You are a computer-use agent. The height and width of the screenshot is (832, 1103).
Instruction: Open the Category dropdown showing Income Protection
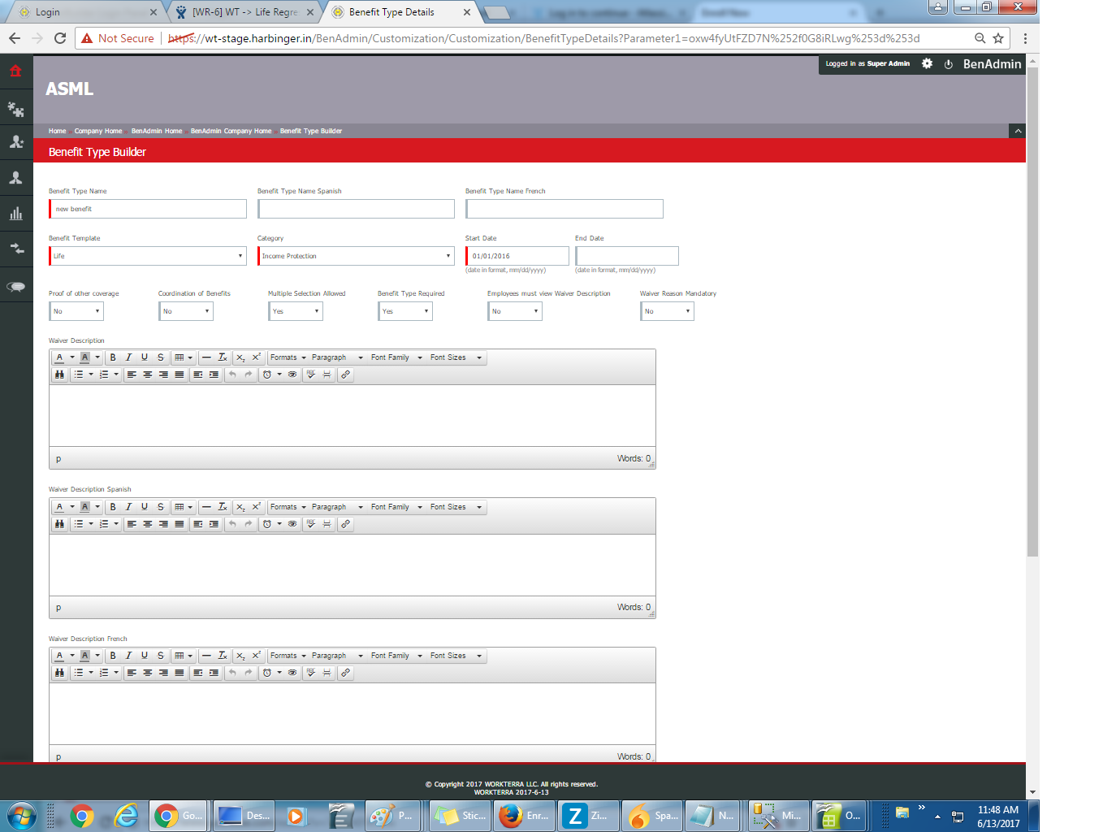click(356, 256)
